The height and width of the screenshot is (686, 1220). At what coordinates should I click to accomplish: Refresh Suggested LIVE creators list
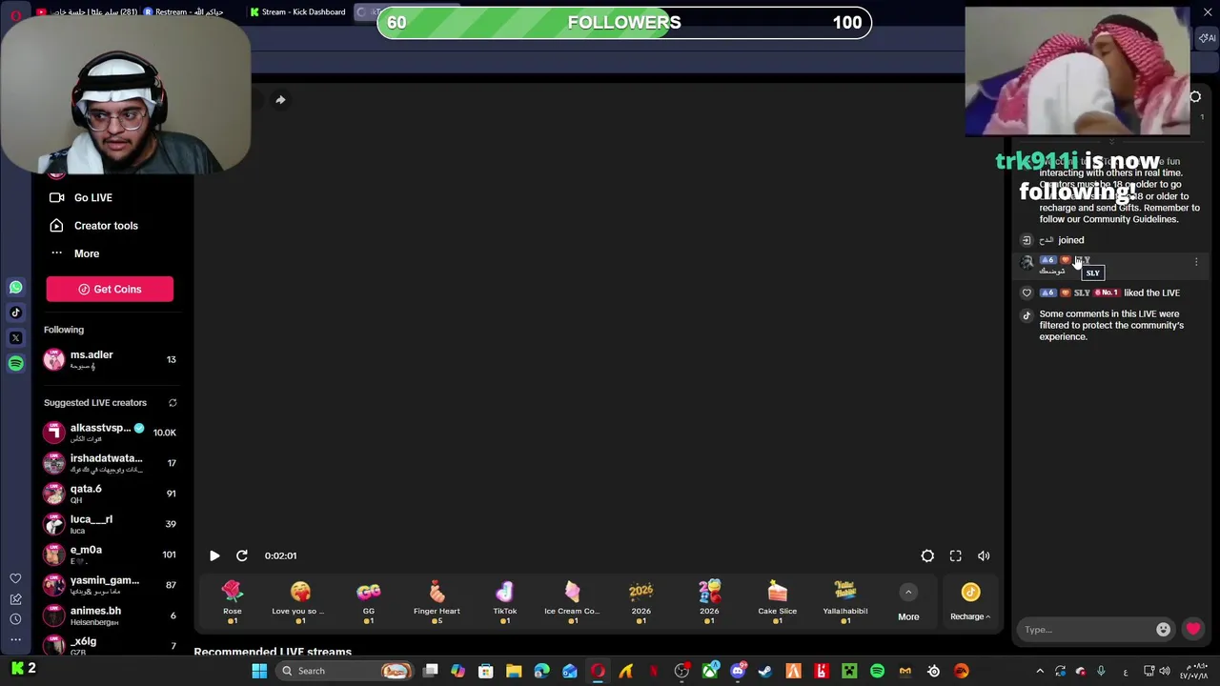tap(173, 403)
